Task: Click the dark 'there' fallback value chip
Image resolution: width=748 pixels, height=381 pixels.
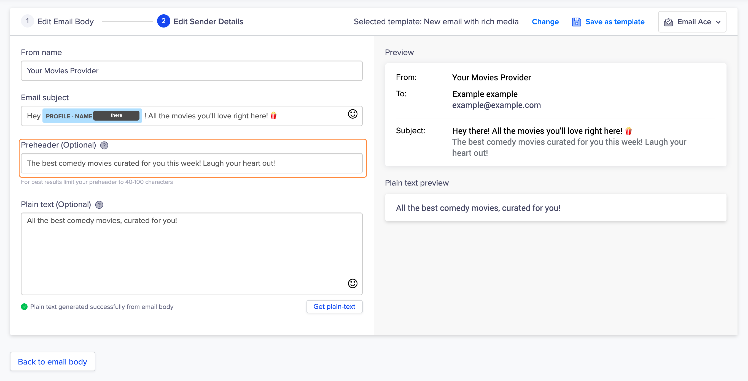Action: 116,115
